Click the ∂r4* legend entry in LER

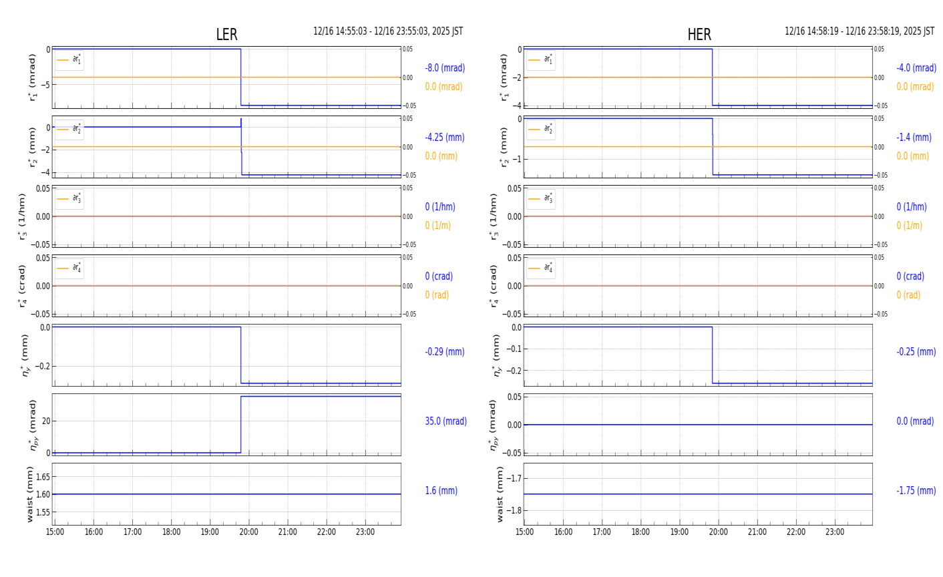pyautogui.click(x=69, y=268)
